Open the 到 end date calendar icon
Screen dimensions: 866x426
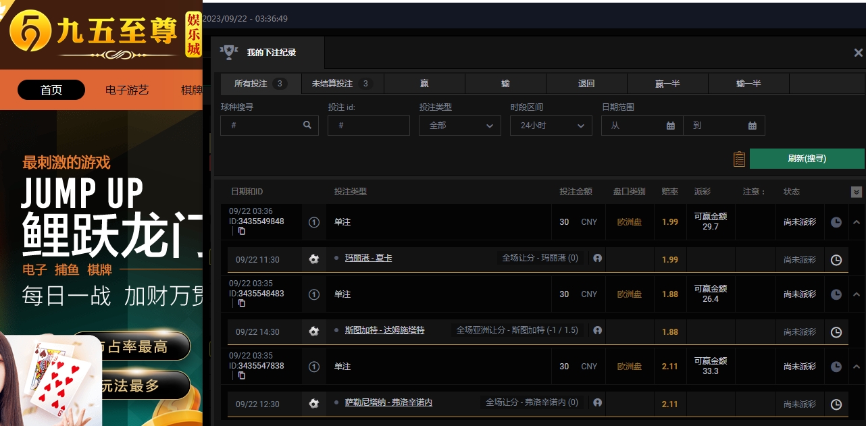[752, 126]
